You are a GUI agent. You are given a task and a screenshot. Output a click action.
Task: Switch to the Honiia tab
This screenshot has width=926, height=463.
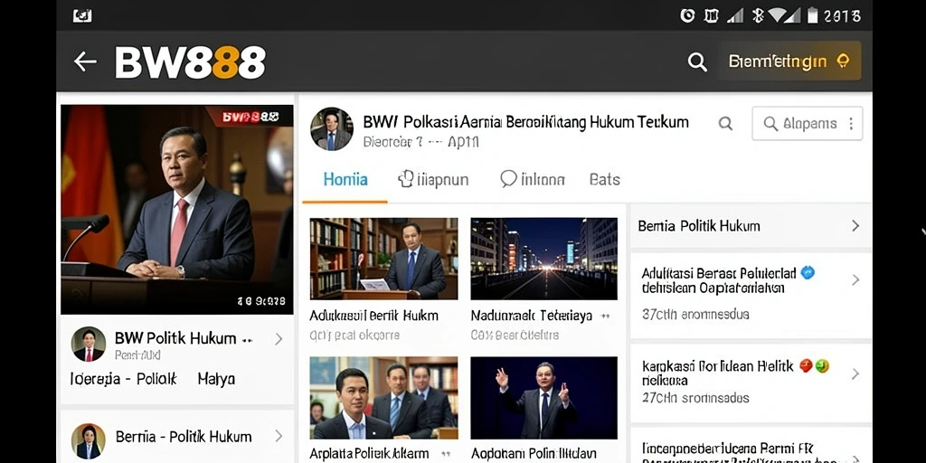(x=345, y=180)
